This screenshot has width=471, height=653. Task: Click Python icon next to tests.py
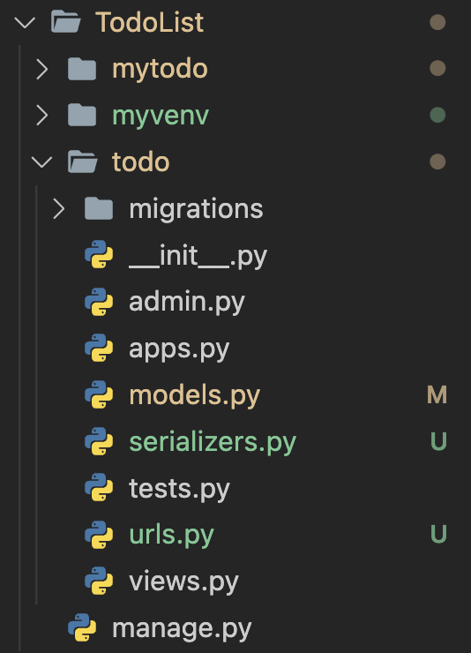click(x=99, y=487)
